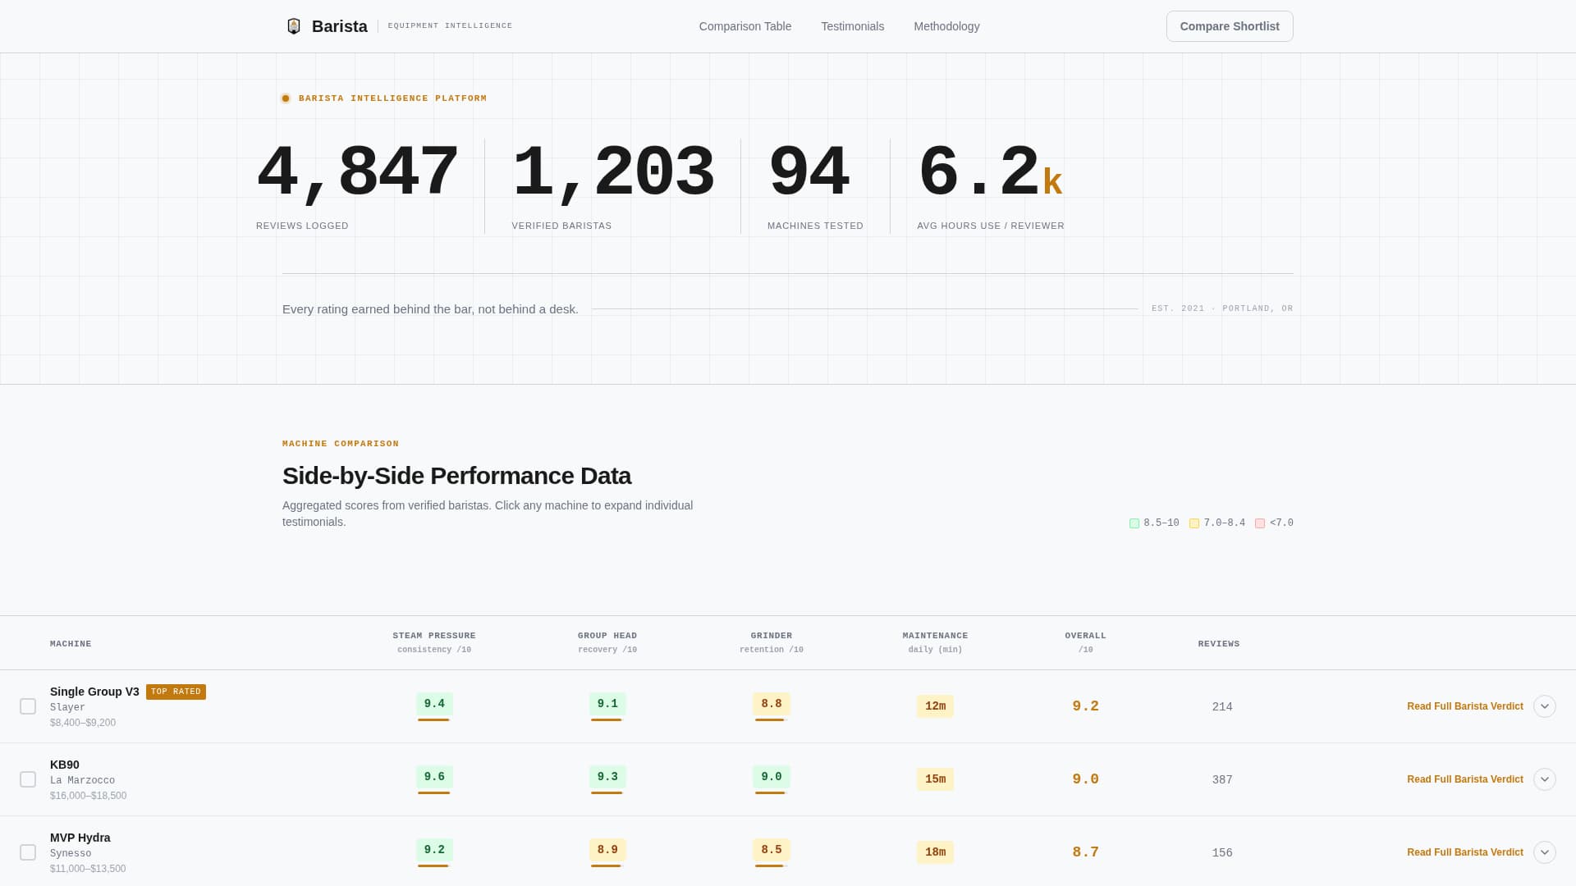Click the 214 reviews count
The width and height of the screenshot is (1576, 886).
coord(1222,707)
